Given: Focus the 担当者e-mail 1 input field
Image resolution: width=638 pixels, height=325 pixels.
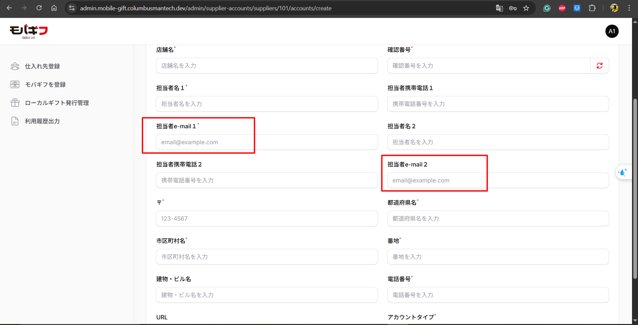Looking at the screenshot, I should click(267, 142).
